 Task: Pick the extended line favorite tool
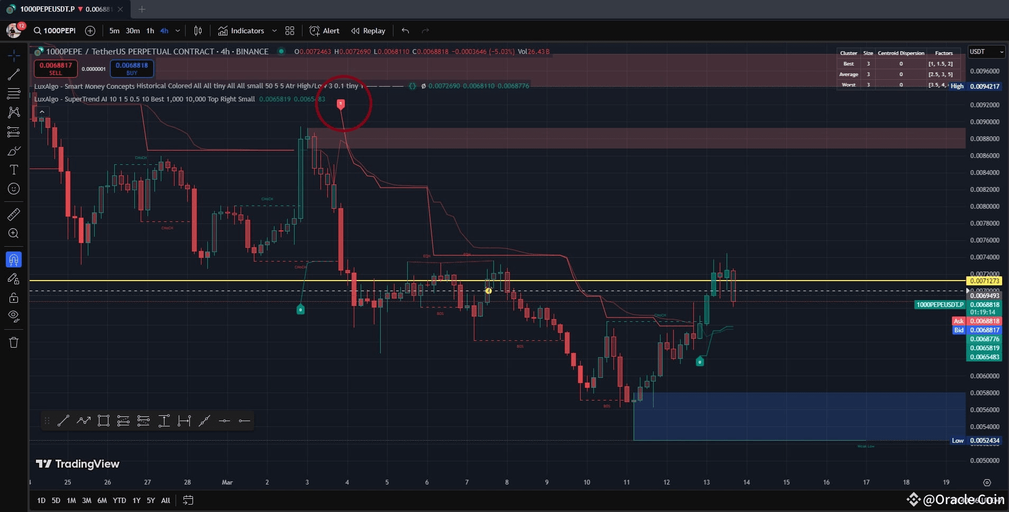[x=204, y=421]
